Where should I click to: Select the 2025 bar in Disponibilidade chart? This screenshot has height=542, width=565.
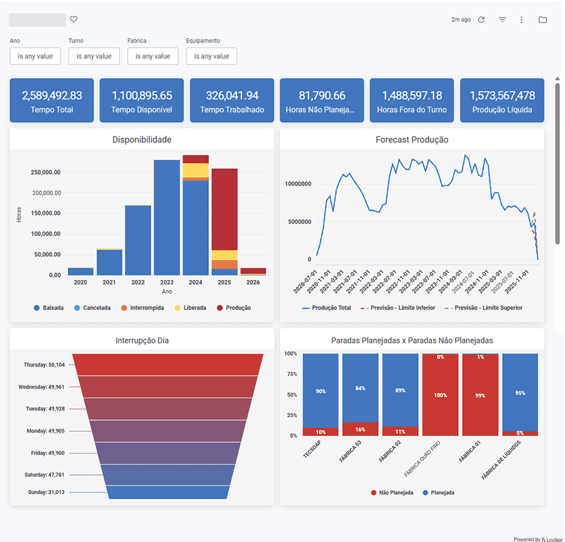224,222
